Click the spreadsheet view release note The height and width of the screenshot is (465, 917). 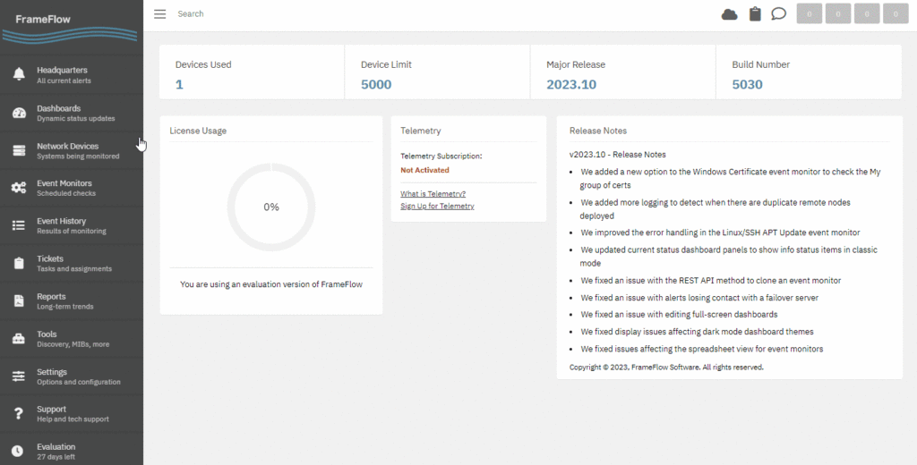click(702, 350)
